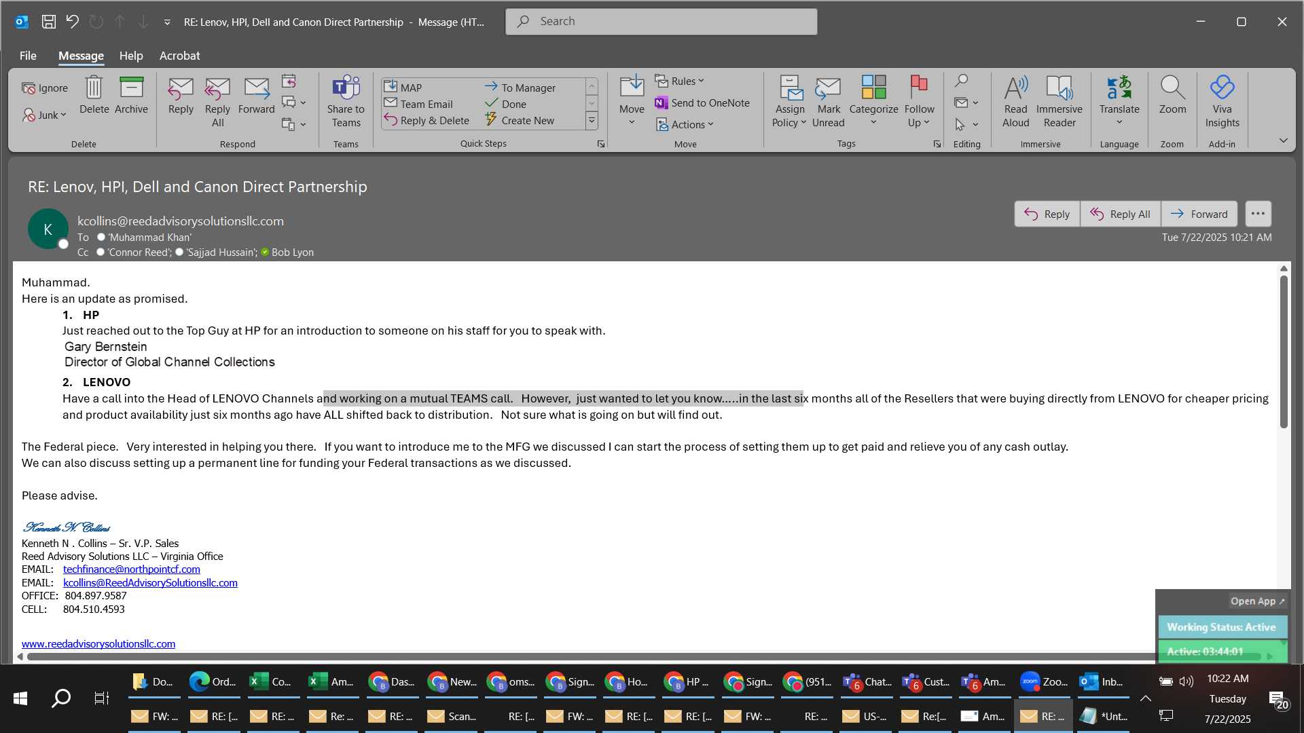Viewport: 1304px width, 733px height.
Task: Run the Done quick step
Action: coord(505,104)
